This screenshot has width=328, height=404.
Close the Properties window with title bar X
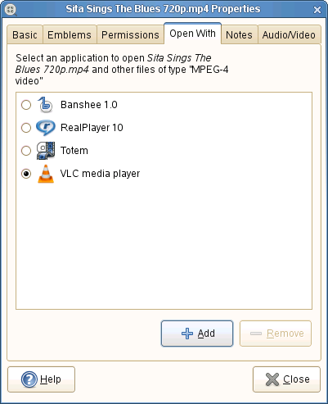317,10
